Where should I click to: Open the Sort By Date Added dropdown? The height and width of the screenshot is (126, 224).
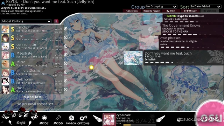[205, 7]
